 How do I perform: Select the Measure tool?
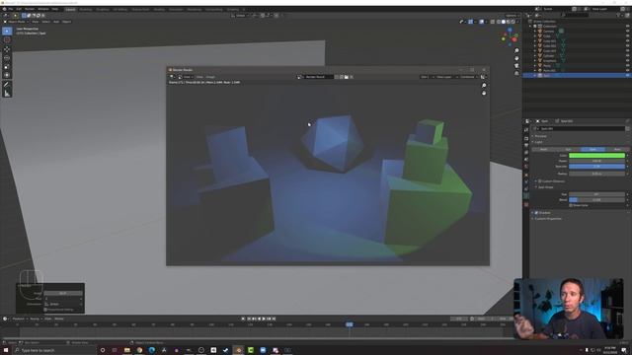click(7, 94)
